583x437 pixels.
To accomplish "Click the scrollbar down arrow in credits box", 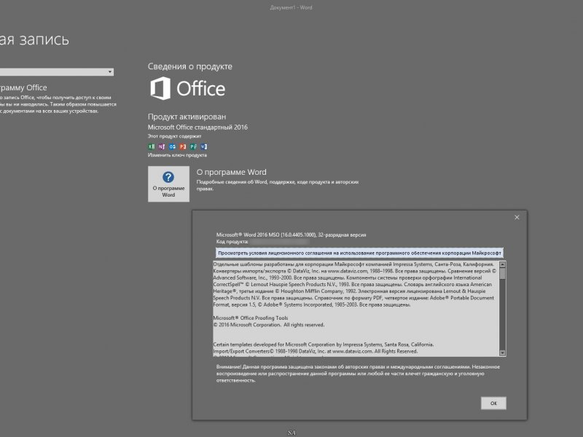I will 502,353.
